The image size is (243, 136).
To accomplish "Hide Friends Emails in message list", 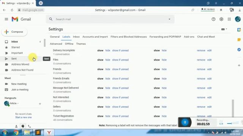I will [164, 79].
